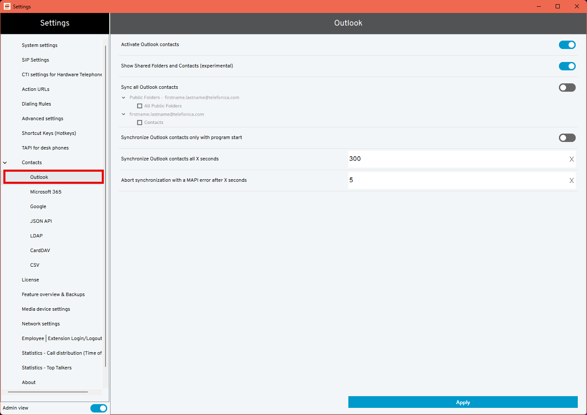Switch off Admin view toggle

[x=98, y=408]
